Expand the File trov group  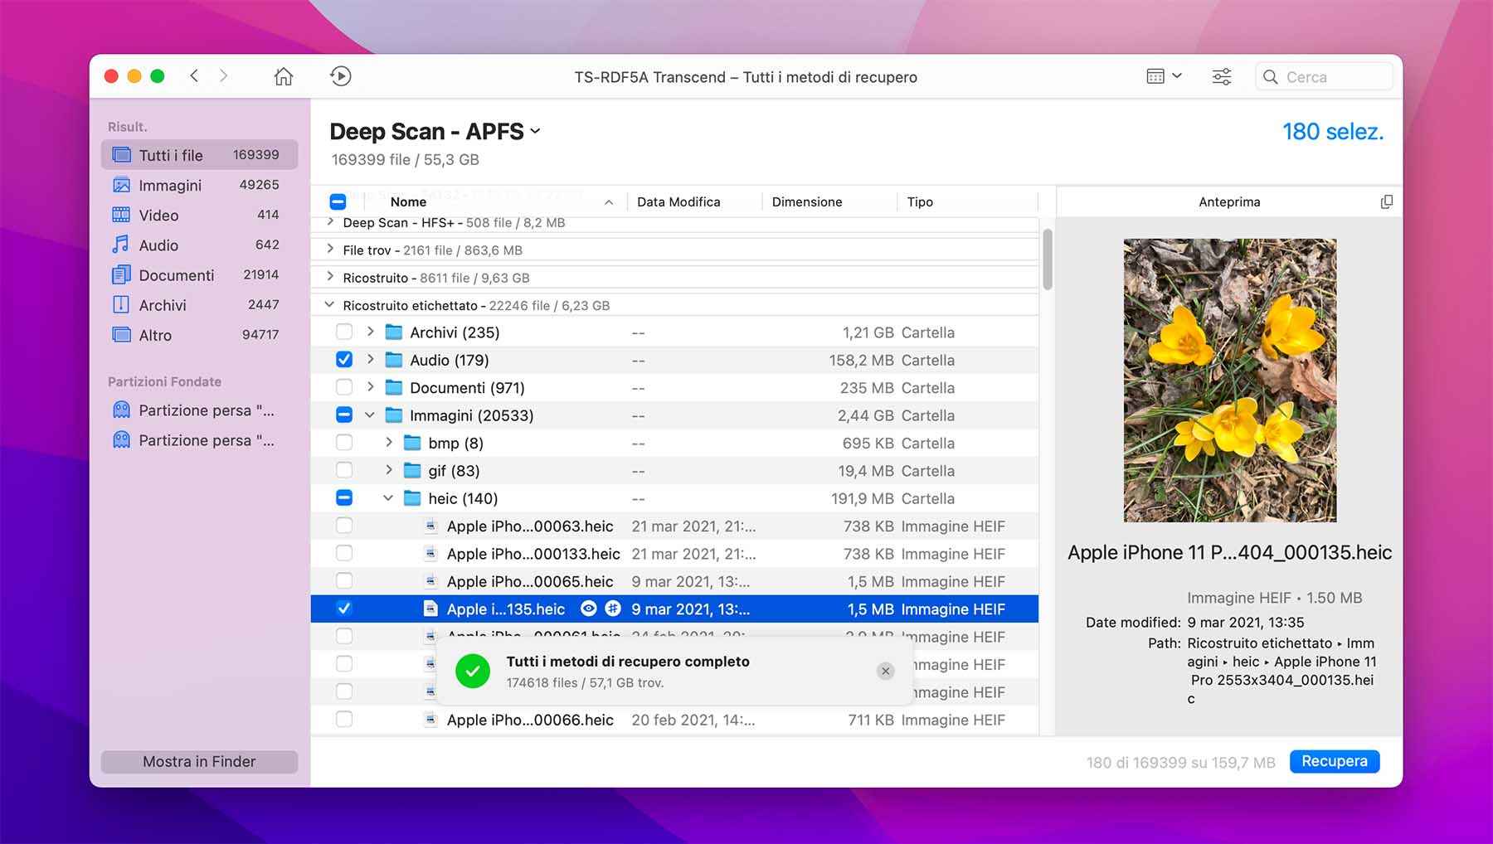[x=330, y=250]
